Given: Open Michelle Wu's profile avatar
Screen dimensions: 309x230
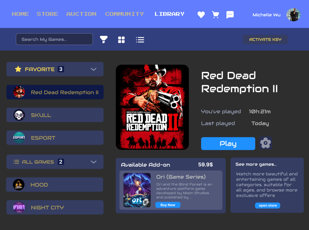Looking at the screenshot, I should [293, 15].
